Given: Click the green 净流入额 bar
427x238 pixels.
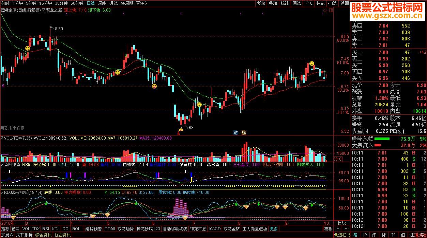Looking at the screenshot, I should 382,139.
